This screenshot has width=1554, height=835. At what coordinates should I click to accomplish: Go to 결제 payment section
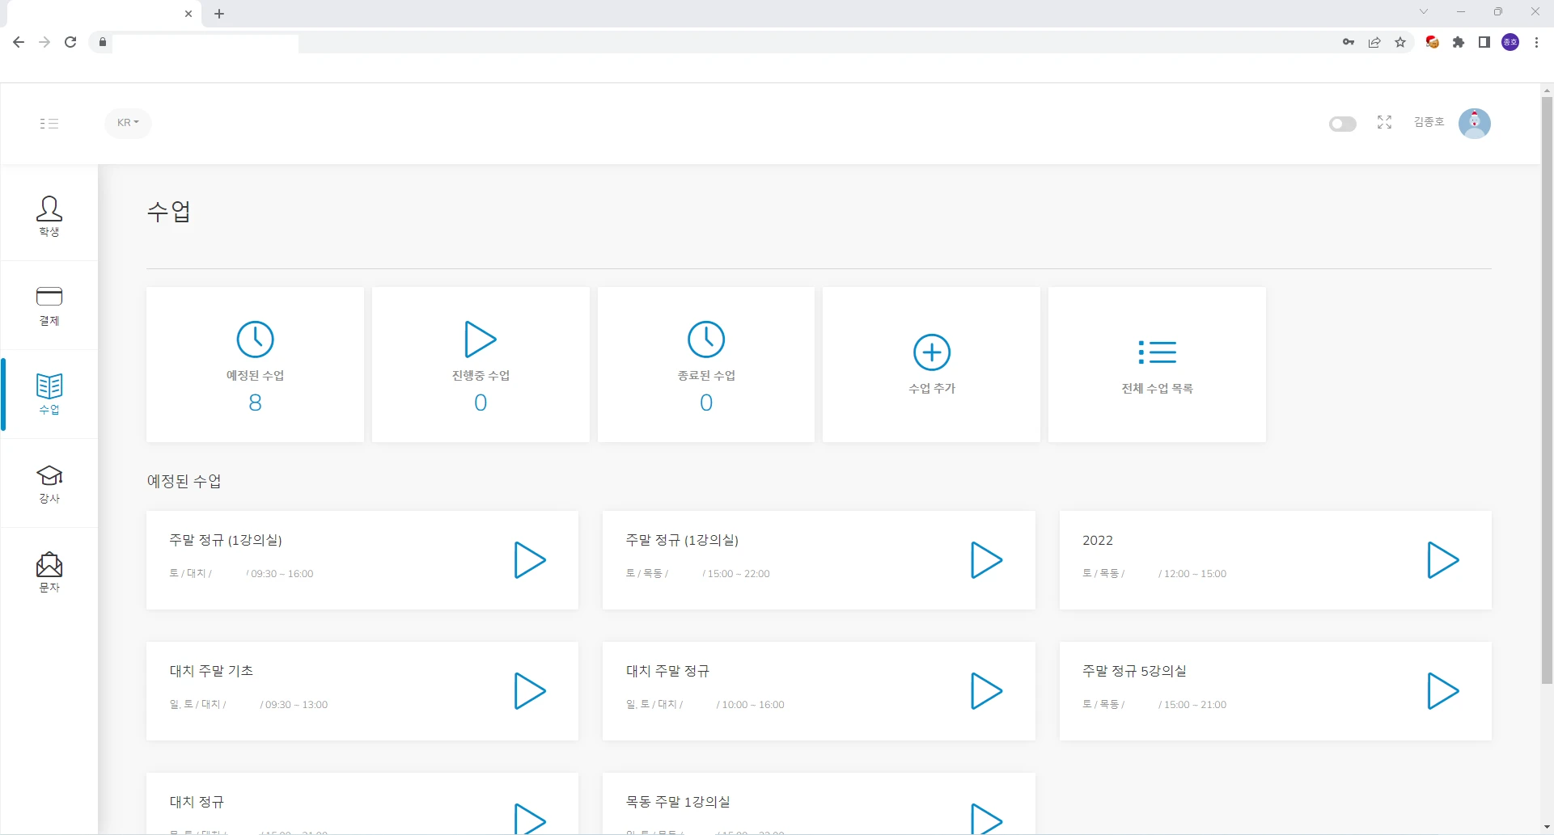coord(49,305)
